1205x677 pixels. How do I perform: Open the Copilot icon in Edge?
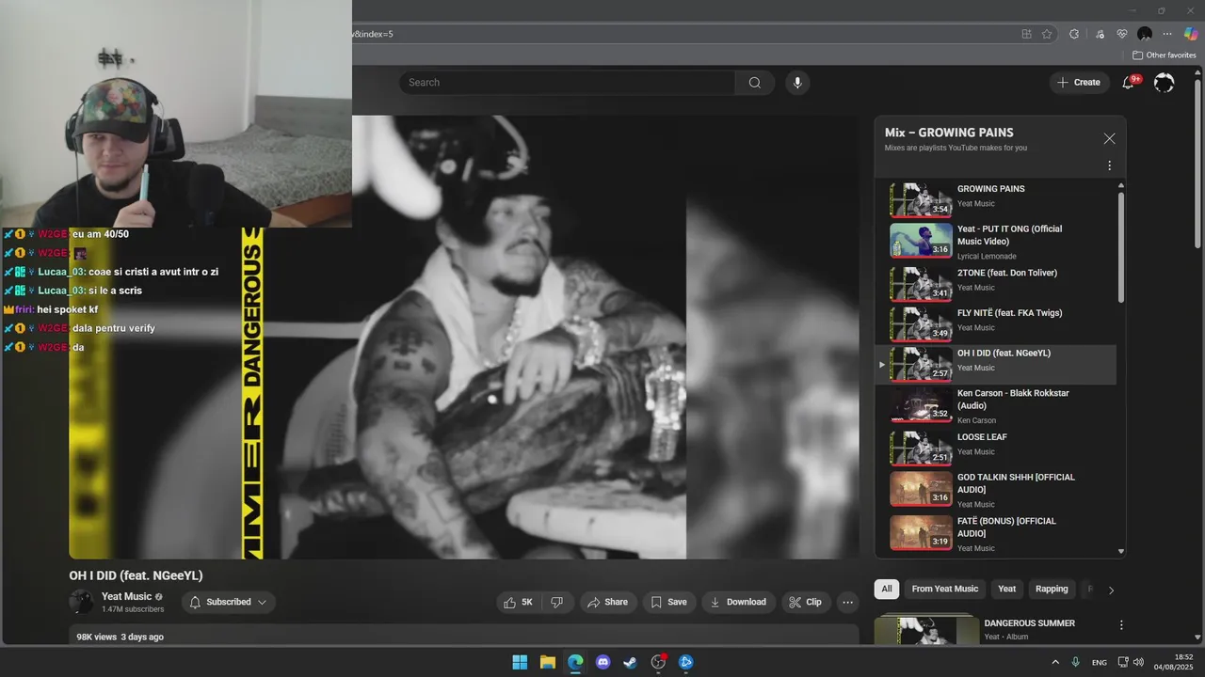(1191, 34)
